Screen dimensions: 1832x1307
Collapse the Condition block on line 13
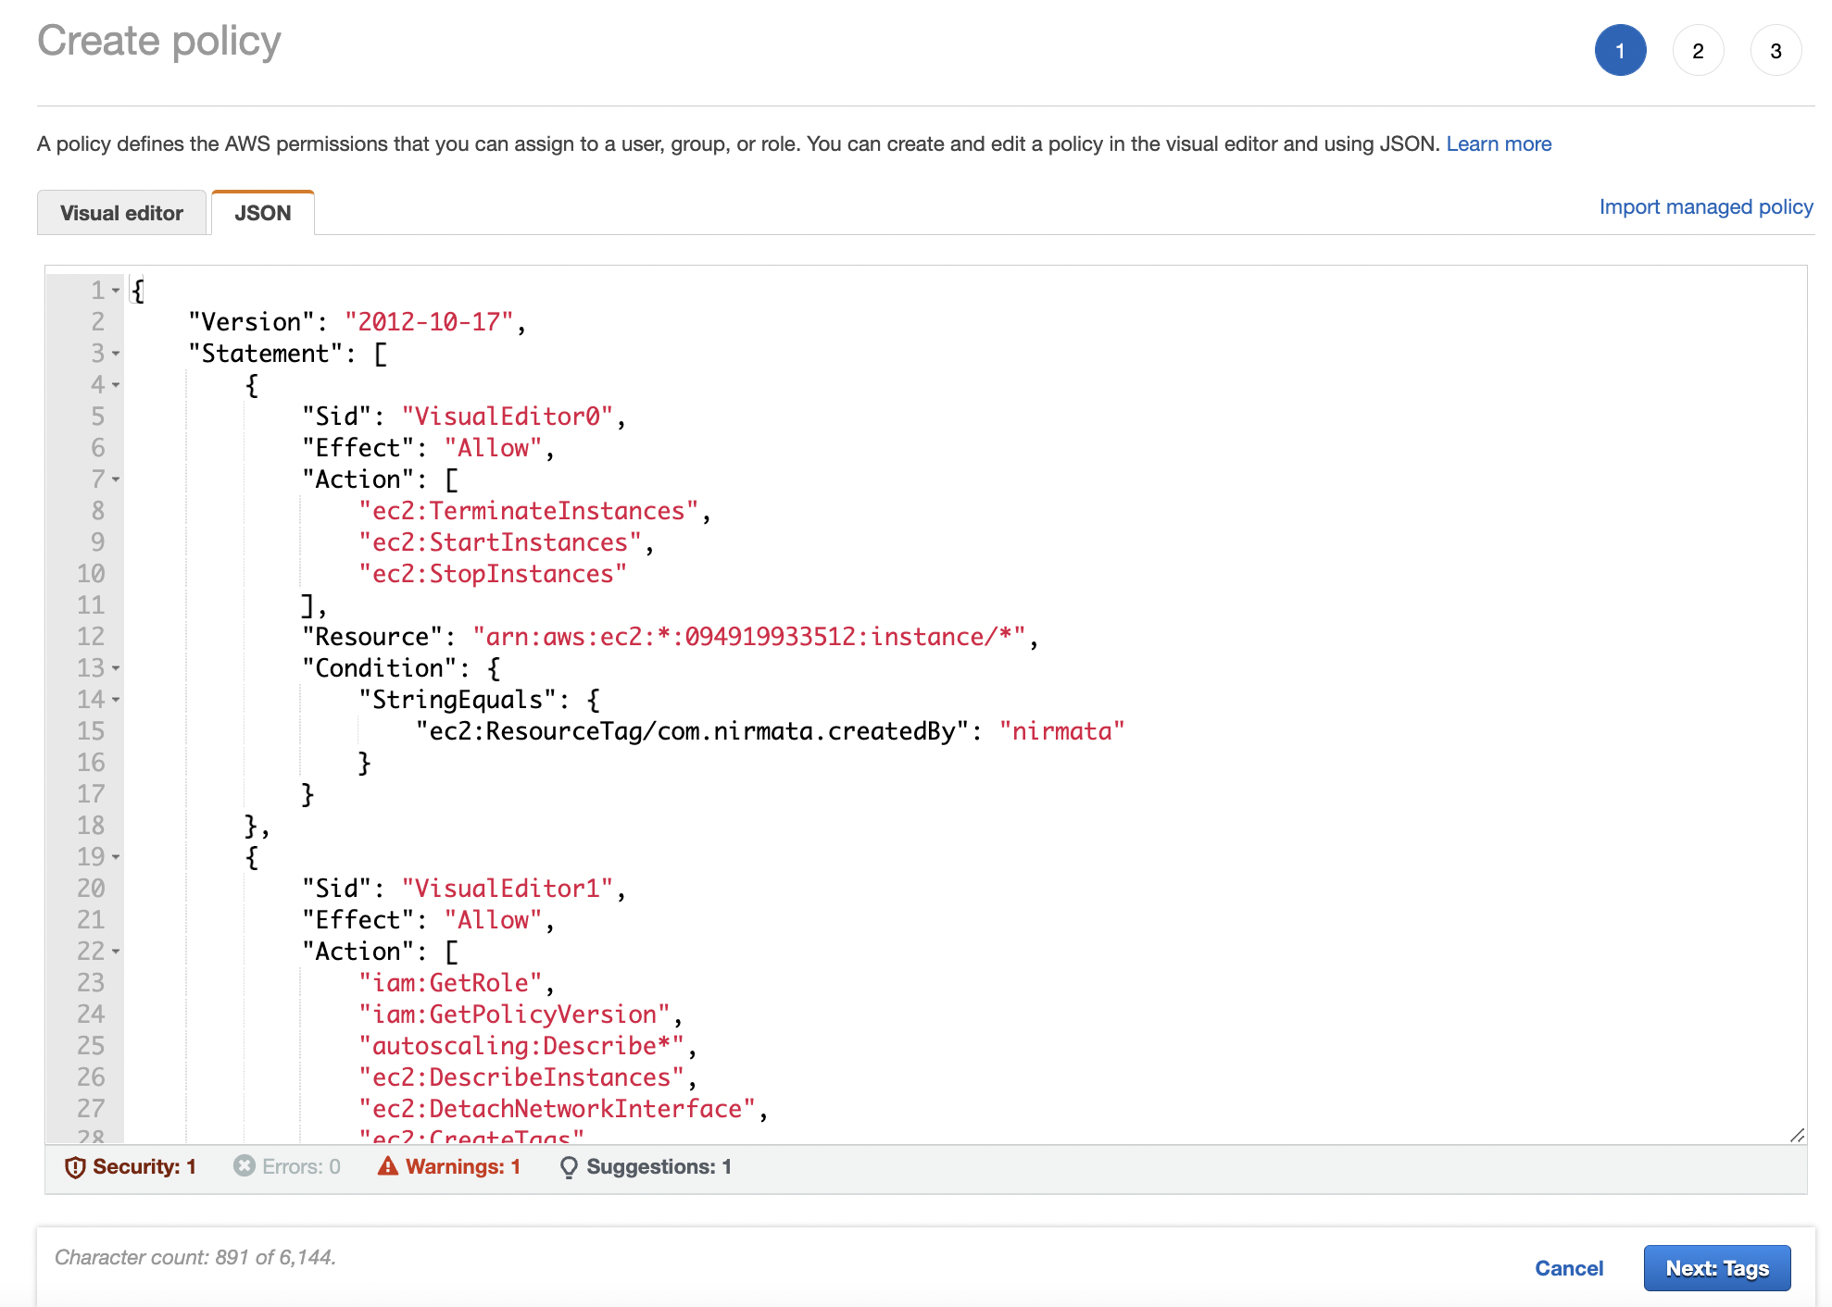coord(114,668)
